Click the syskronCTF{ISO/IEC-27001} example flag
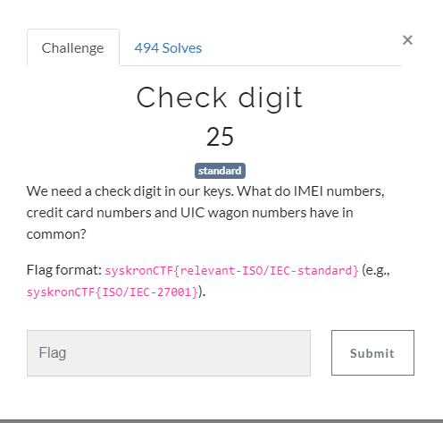Image resolution: width=443 pixels, height=423 pixels. (113, 292)
